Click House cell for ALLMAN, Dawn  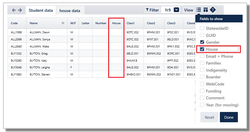click(116, 32)
